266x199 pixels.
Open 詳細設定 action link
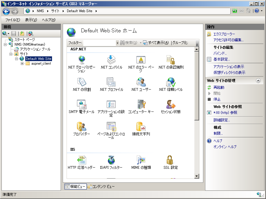221,120
